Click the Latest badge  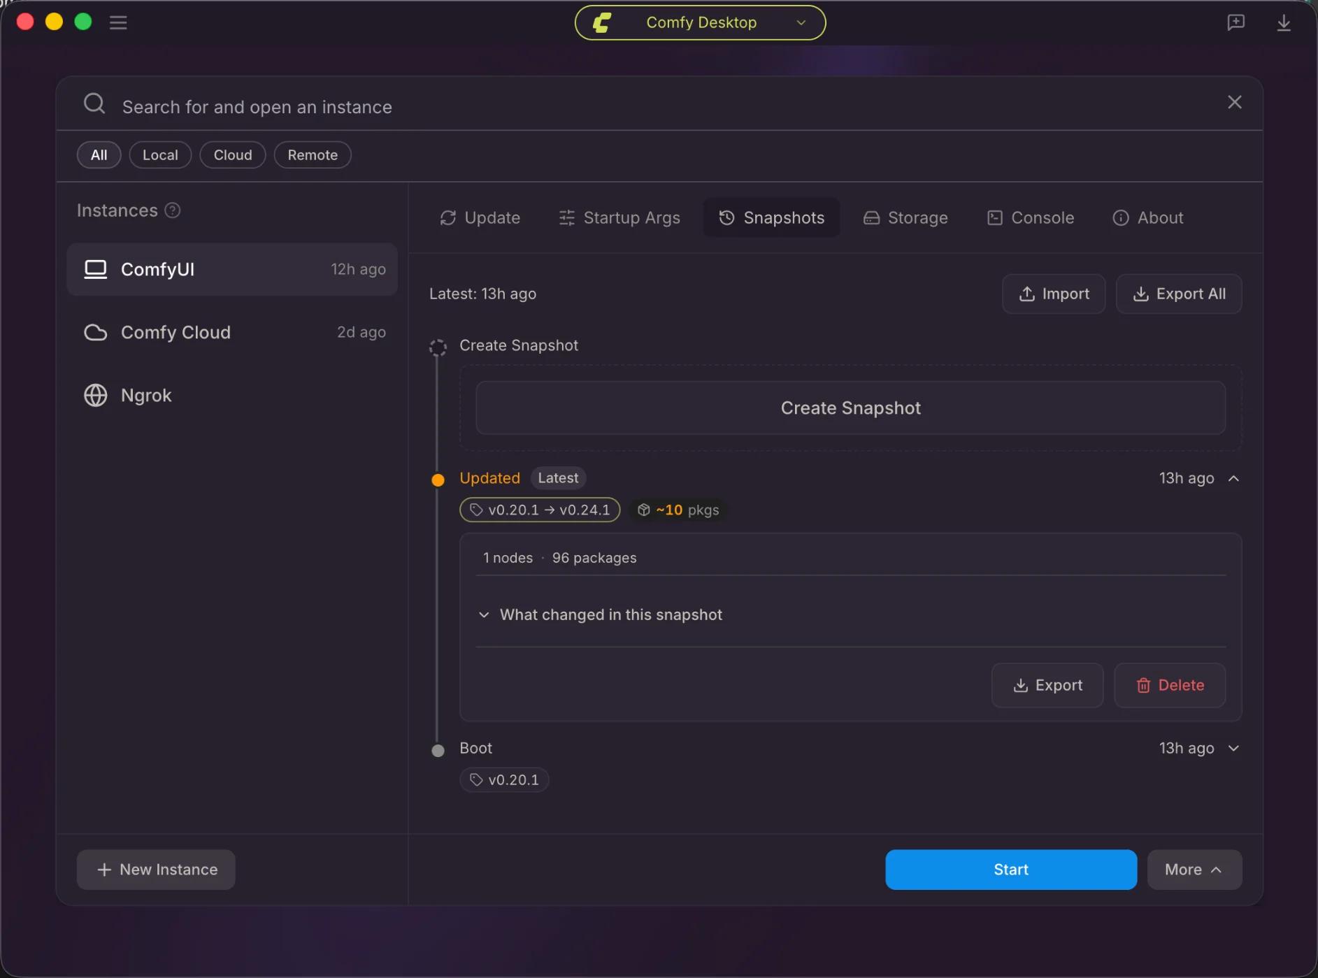[558, 478]
